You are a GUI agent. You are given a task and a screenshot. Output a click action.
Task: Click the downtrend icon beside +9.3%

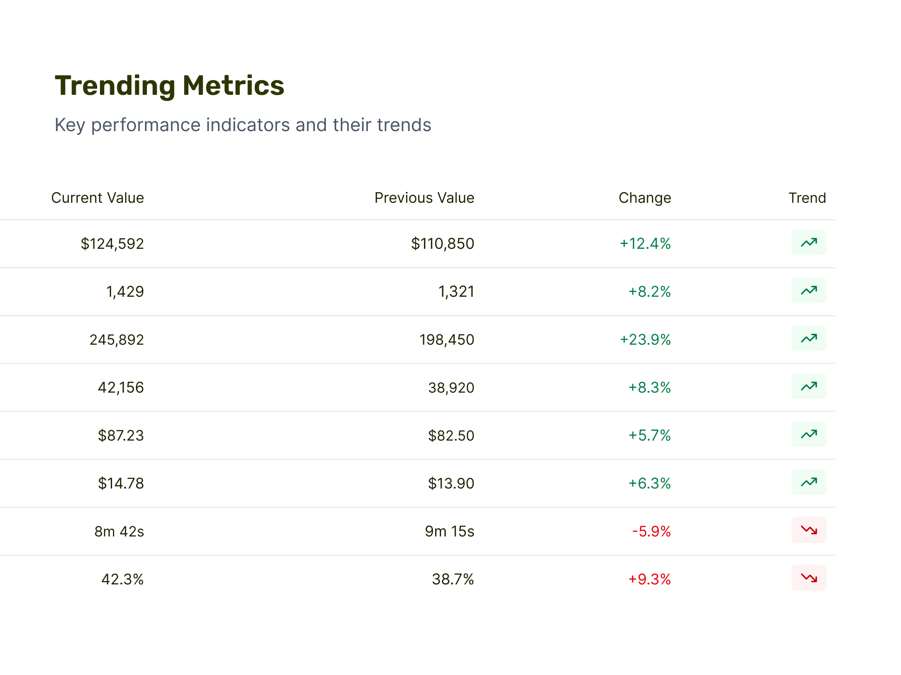808,578
